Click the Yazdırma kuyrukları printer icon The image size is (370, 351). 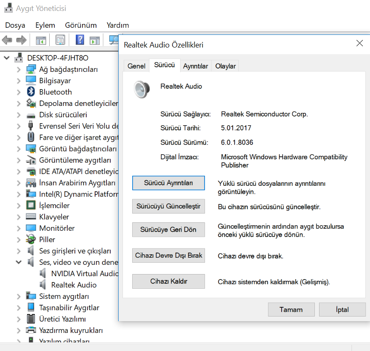coord(31,330)
